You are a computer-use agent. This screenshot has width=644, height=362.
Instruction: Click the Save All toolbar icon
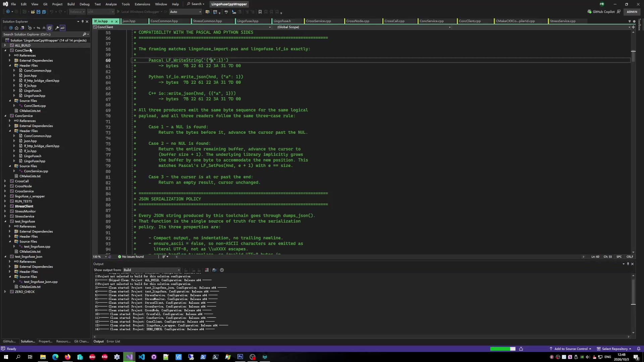point(44,12)
